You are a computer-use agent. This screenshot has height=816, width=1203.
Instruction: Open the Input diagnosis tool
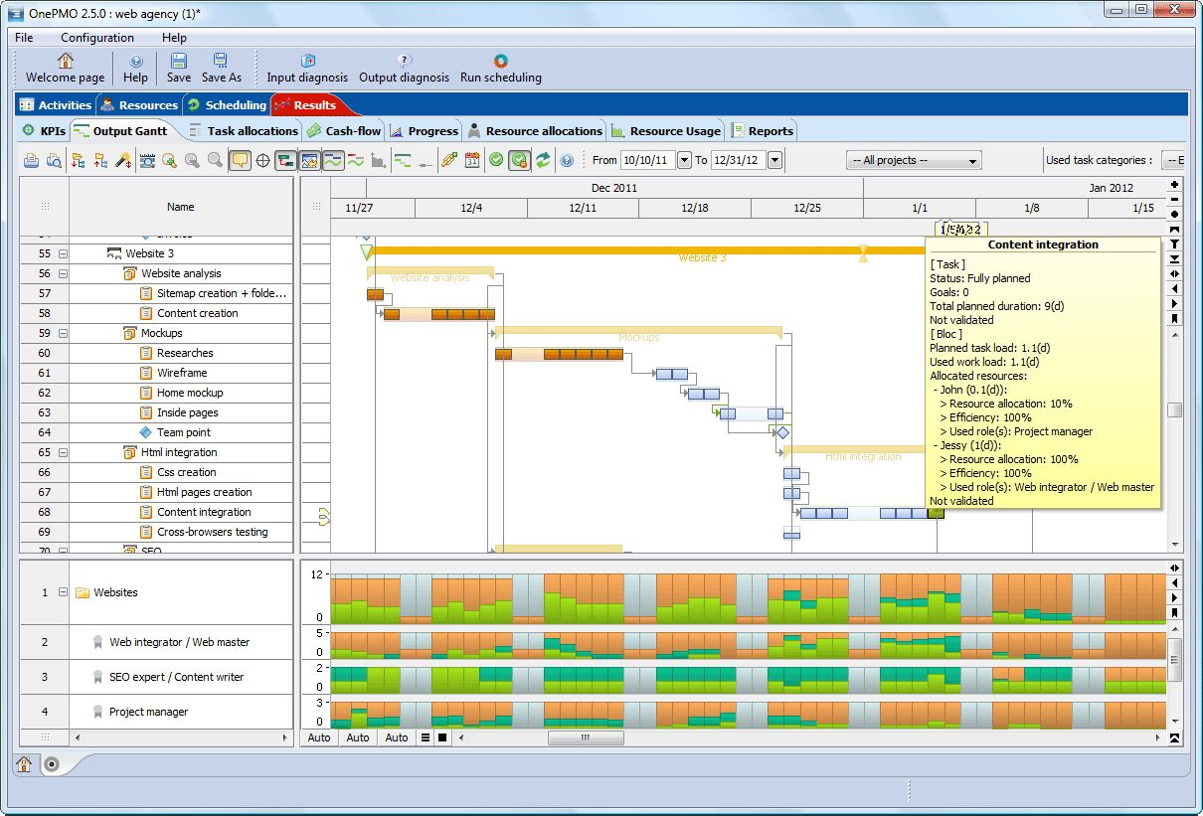pos(306,67)
